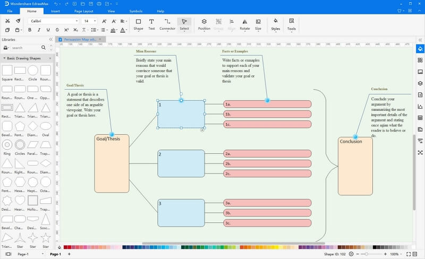The height and width of the screenshot is (259, 425).
Task: Collapse the Libraries panel
Action: coord(50,39)
